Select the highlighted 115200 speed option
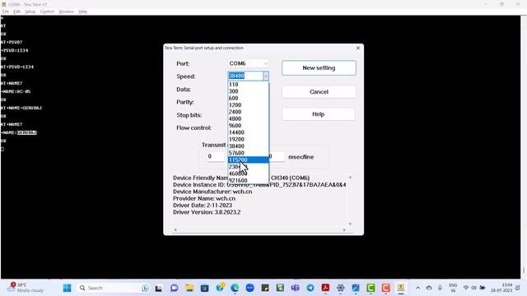 248,160
